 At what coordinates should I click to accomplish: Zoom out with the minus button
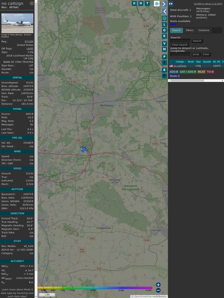[158, 290]
